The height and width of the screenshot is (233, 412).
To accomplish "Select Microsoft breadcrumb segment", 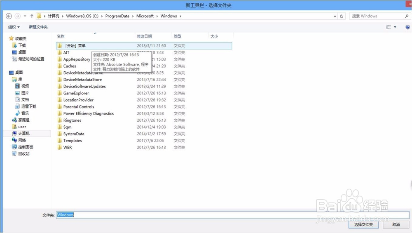I will [x=145, y=16].
